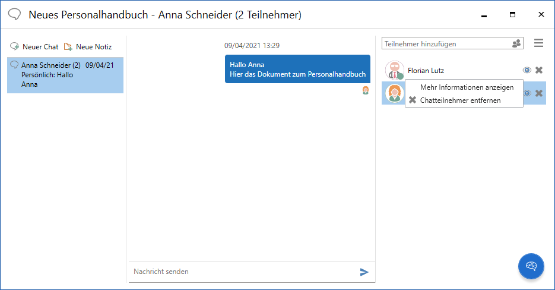This screenshot has height=290, width=555.
Task: Choose 'Mehr Informationen anzeigen' from the context menu
Action: point(467,87)
